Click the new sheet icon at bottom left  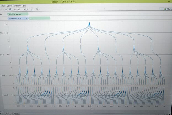(x=3, y=111)
